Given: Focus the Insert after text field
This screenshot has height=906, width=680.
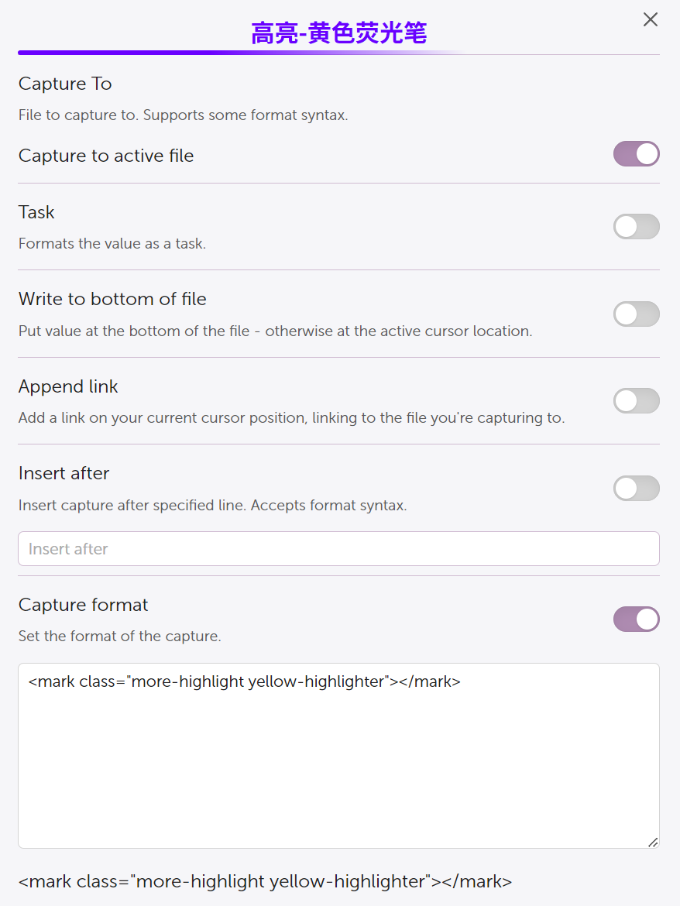Looking at the screenshot, I should pyautogui.click(x=338, y=549).
